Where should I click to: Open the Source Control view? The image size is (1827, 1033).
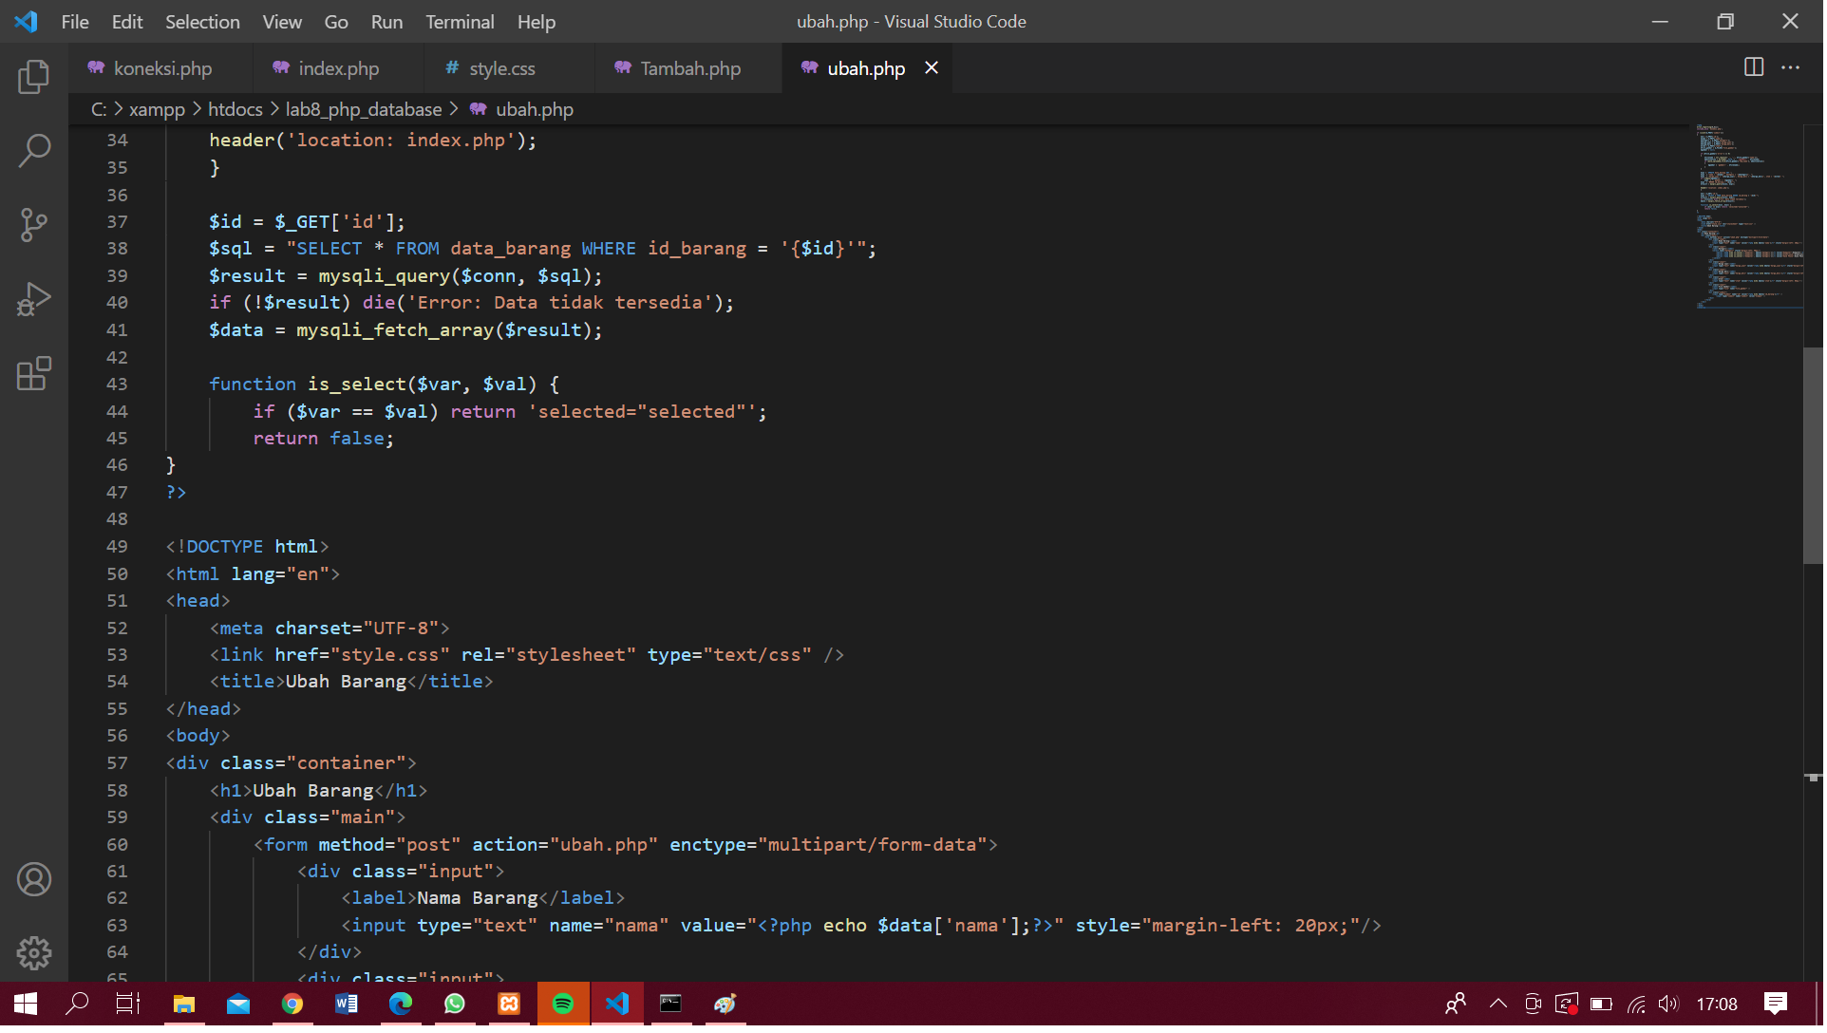[x=34, y=225]
